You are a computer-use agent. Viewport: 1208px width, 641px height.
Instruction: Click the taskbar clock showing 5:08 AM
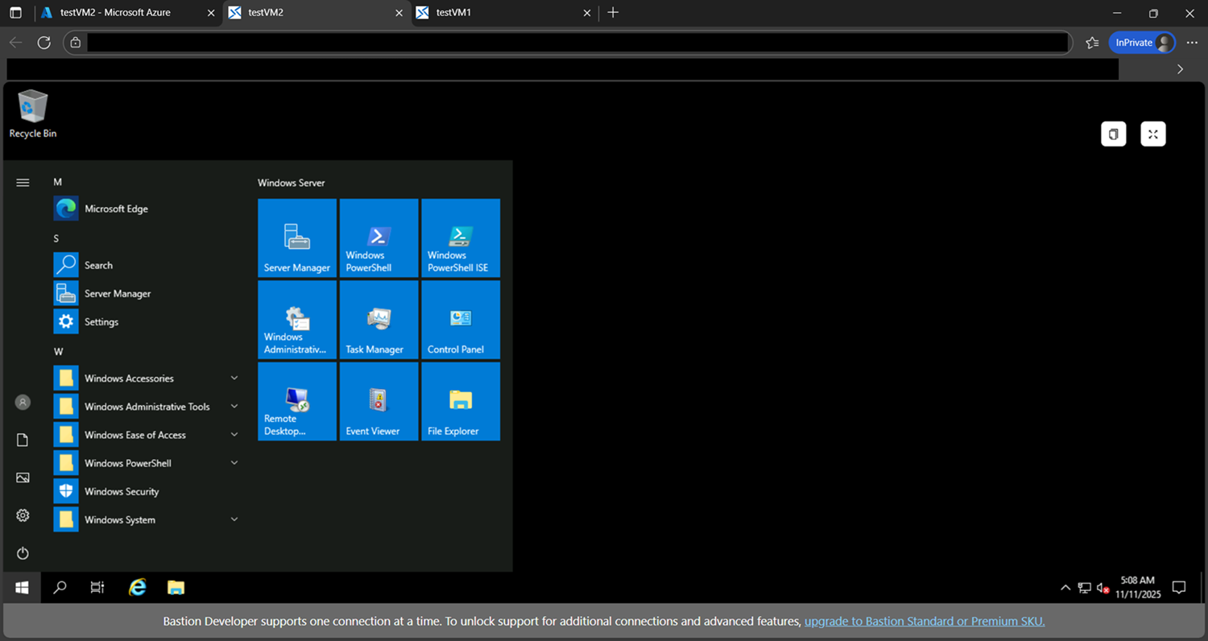[x=1136, y=587]
